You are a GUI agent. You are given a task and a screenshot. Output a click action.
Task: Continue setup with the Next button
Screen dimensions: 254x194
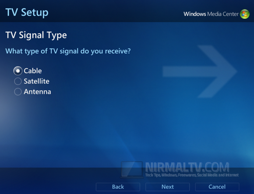(167, 187)
